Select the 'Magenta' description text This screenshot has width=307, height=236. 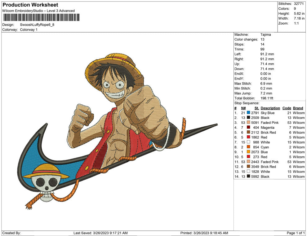[x=267, y=128]
